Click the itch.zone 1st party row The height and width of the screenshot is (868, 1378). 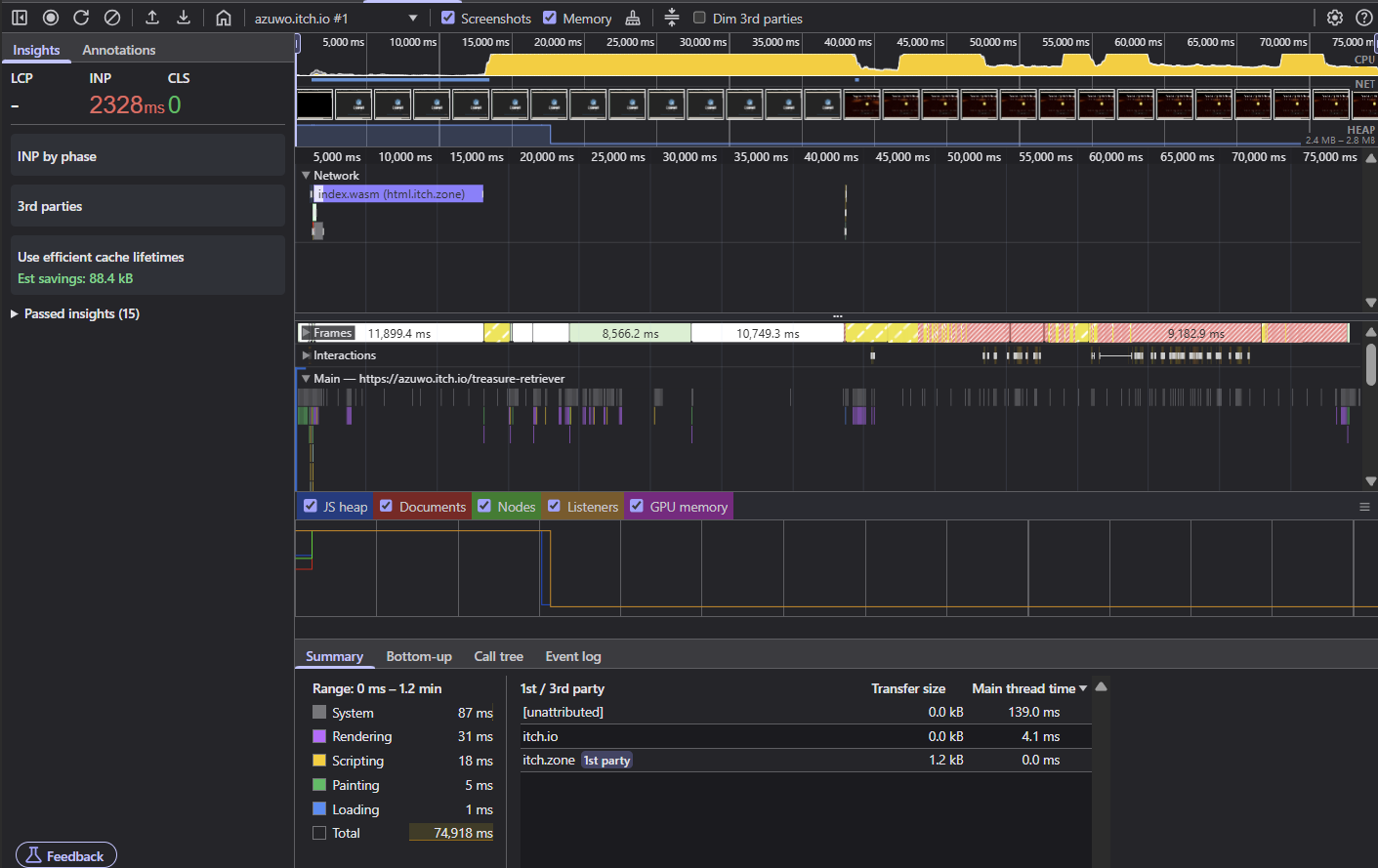click(806, 760)
